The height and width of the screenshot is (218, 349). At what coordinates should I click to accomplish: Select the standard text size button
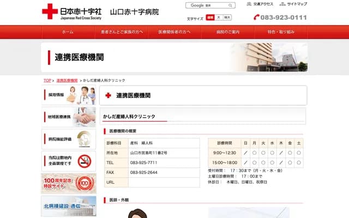(x=210, y=17)
